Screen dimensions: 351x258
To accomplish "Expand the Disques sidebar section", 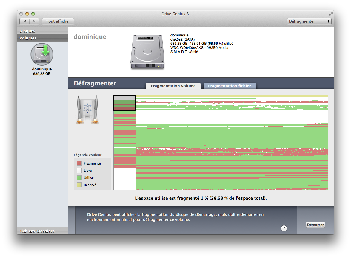I will pos(42,31).
